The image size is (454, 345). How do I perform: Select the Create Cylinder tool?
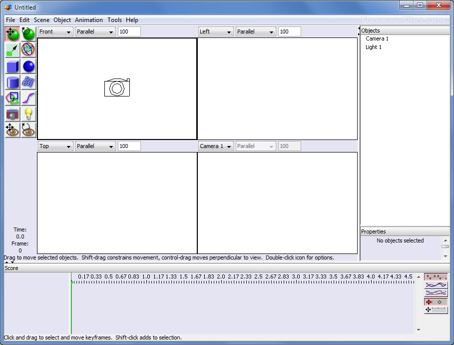[12, 82]
